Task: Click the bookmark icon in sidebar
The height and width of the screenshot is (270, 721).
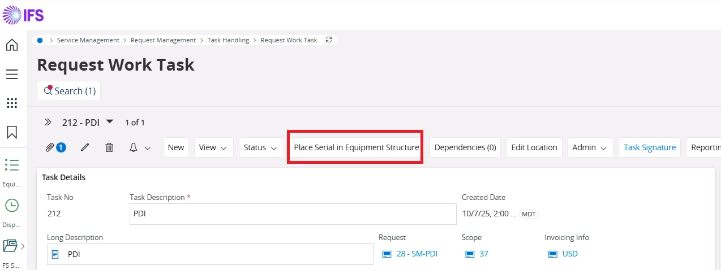Action: [x=11, y=132]
